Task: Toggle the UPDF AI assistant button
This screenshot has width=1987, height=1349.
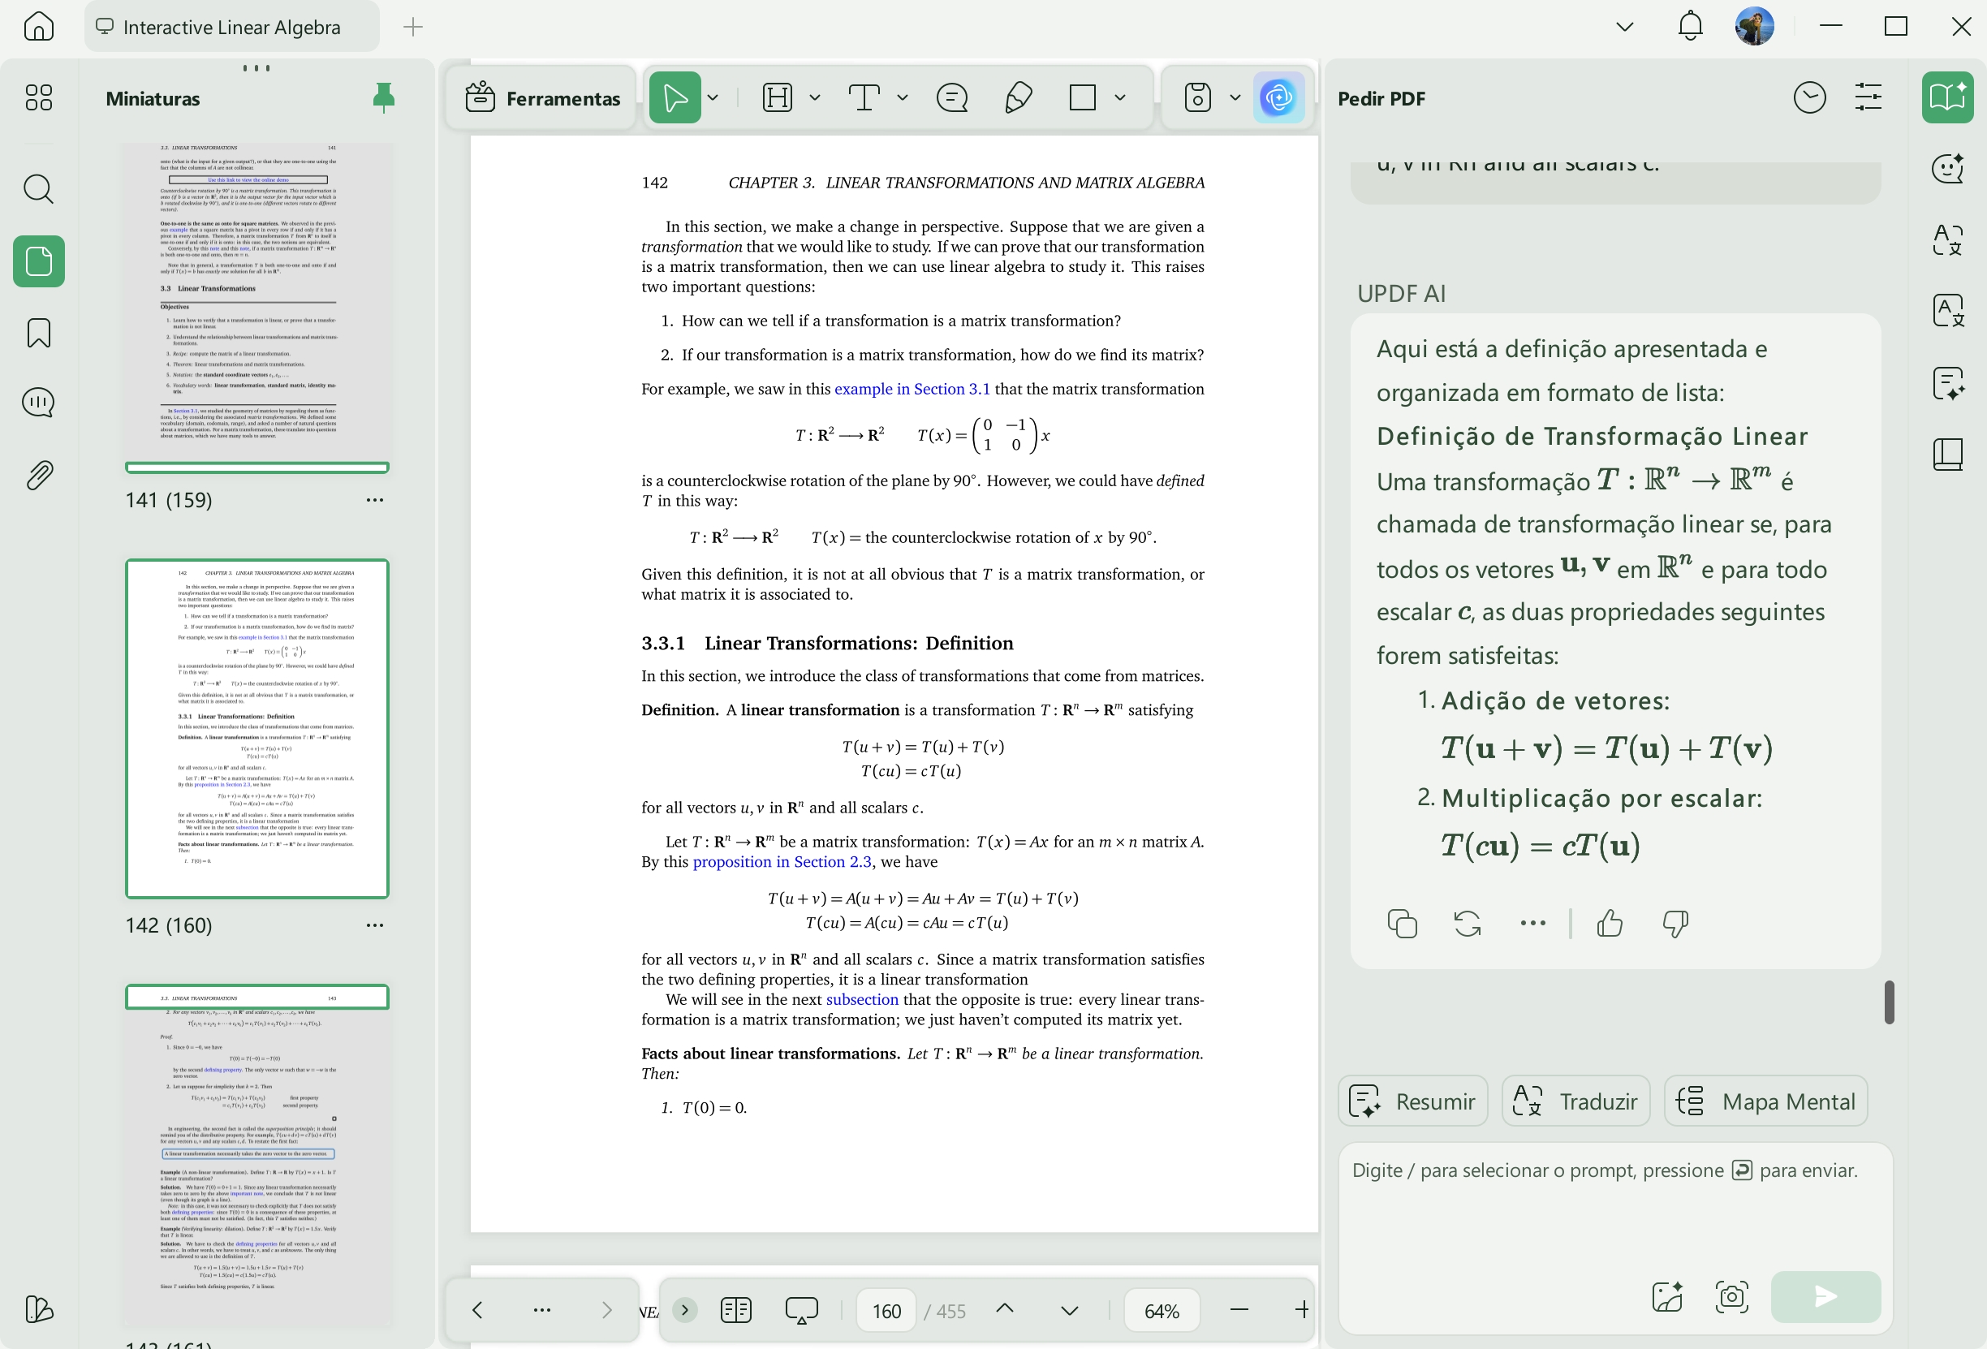Action: tap(1278, 97)
